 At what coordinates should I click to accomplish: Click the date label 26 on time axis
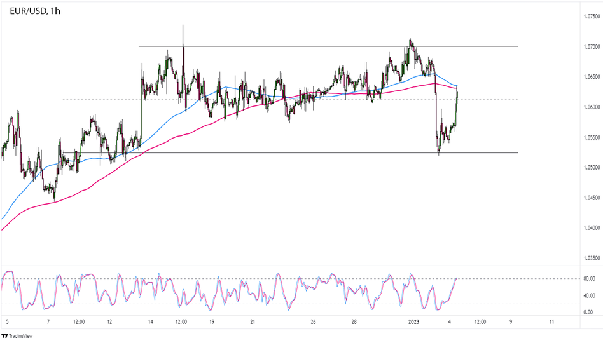point(313,322)
